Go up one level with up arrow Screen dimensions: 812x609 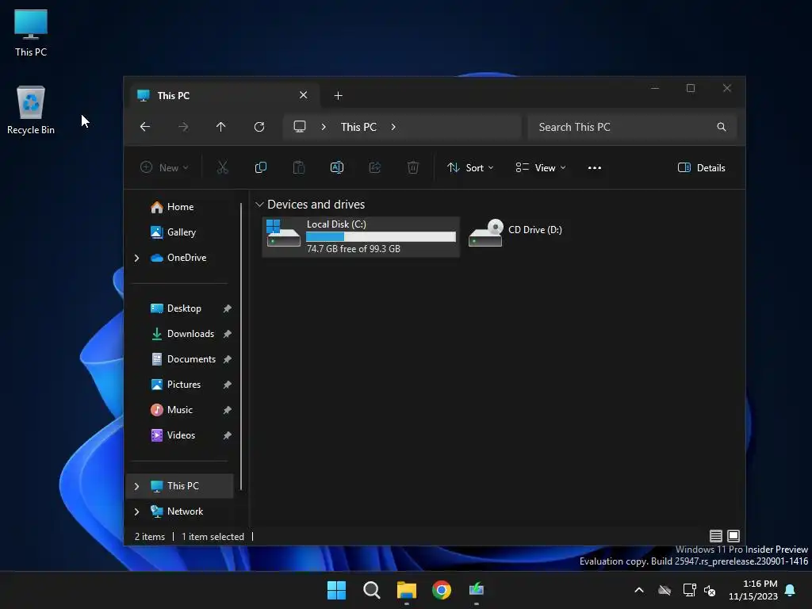click(x=221, y=127)
